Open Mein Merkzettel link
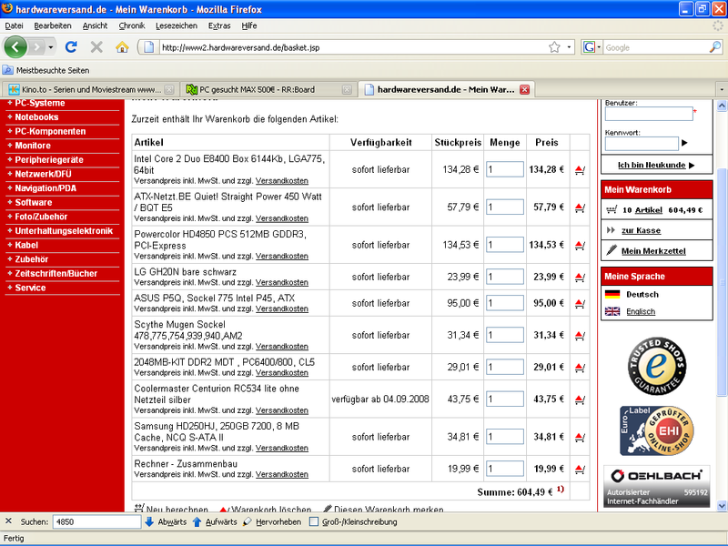 pos(653,251)
